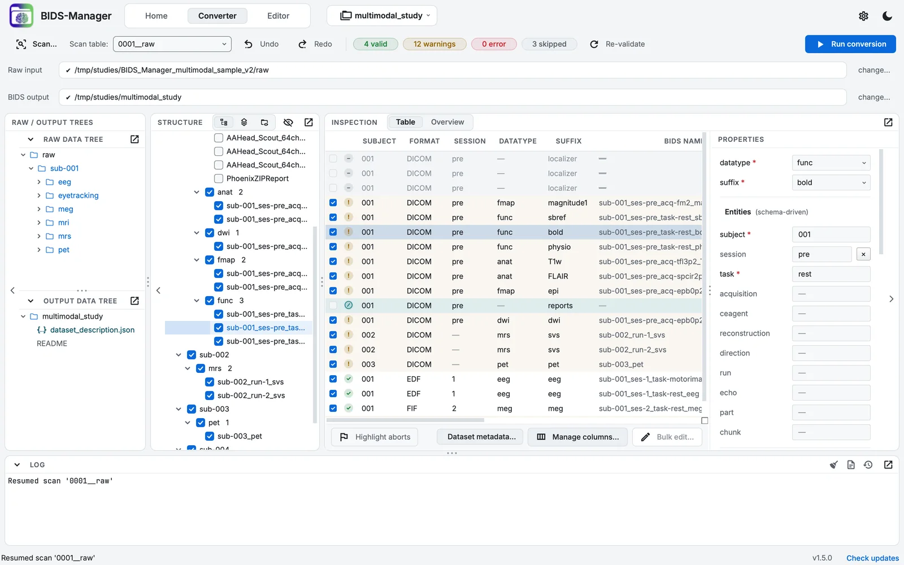Viewport: 904px width, 565px height.
Task: Click the Scan icon button
Action: pos(21,44)
